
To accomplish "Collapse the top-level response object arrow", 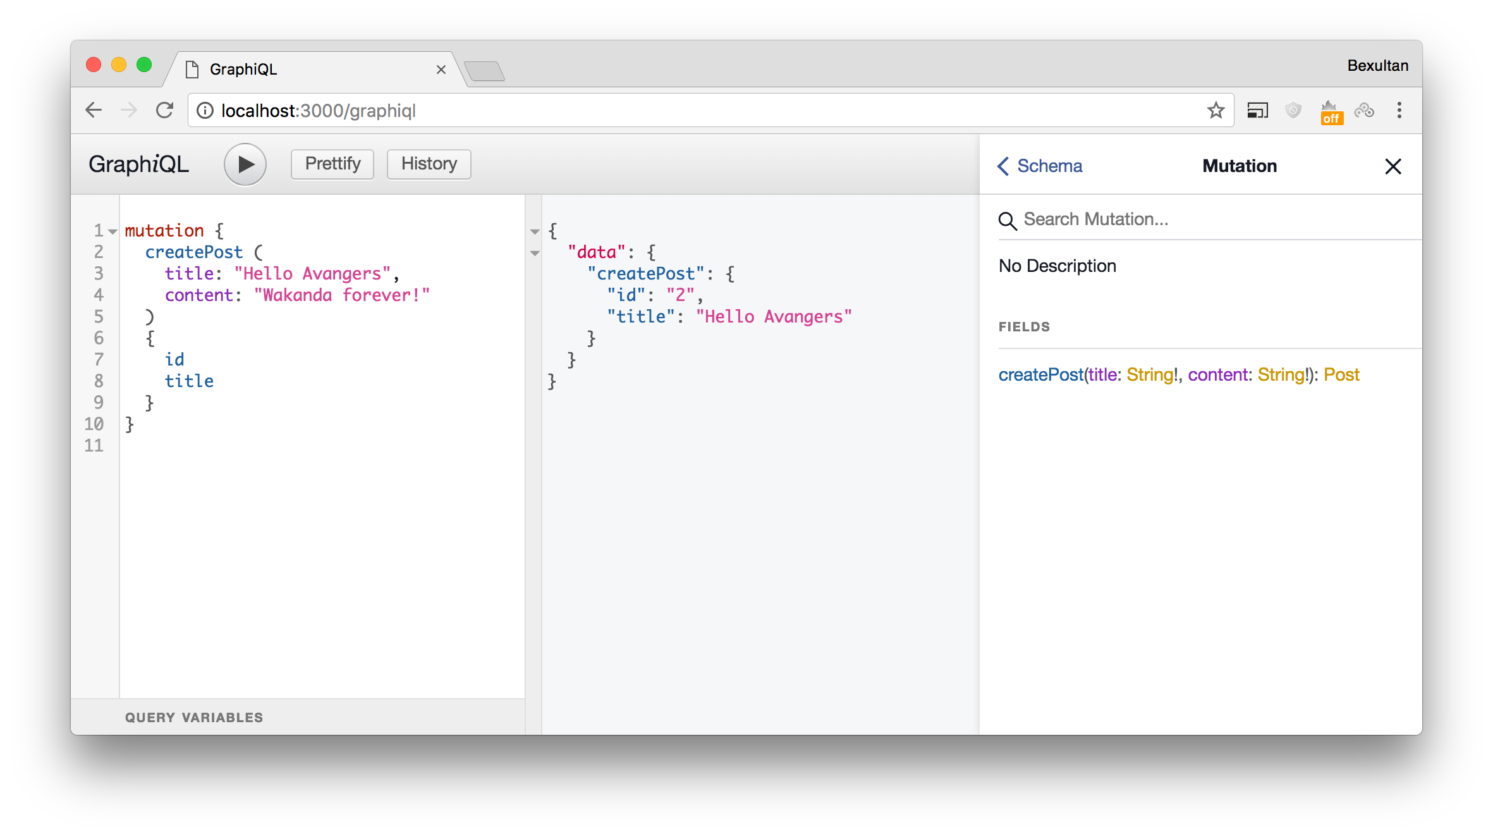I will [535, 231].
